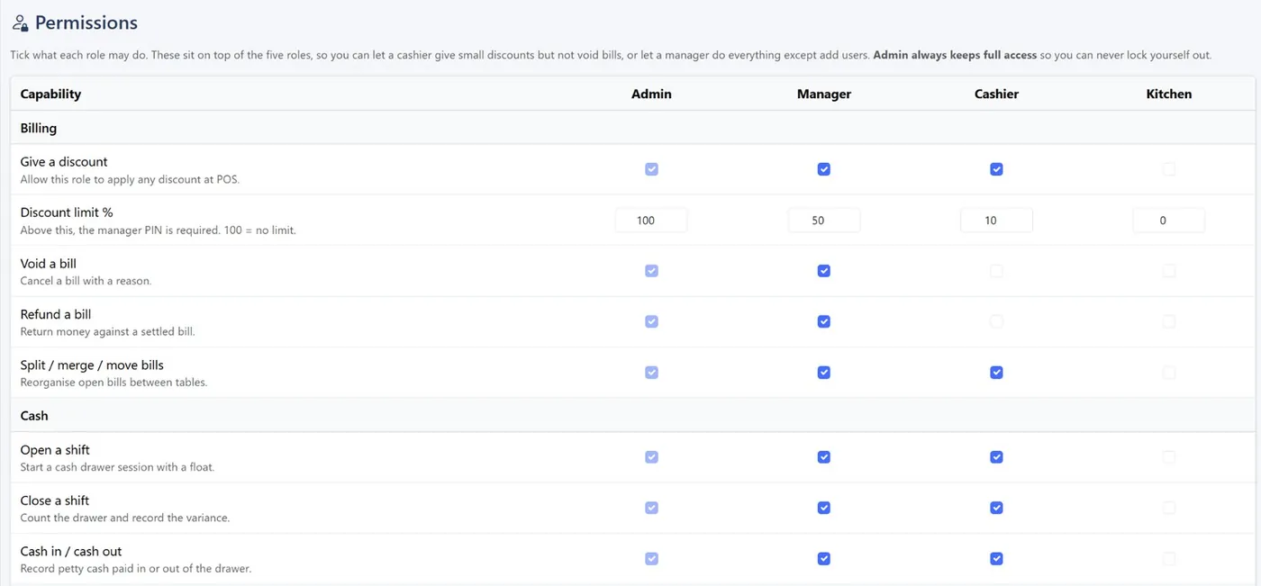Uncheck Cashier permission for Open a shift
This screenshot has height=586, width=1261.
click(996, 457)
